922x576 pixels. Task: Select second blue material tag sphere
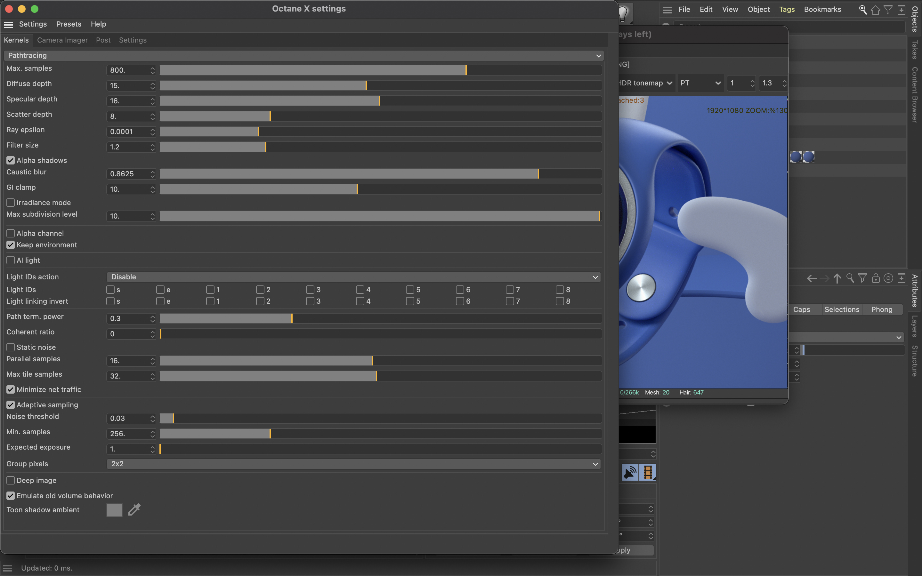coord(808,156)
